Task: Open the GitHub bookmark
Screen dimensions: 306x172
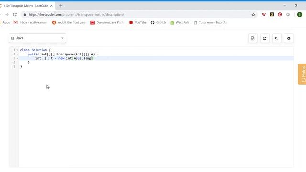Action: click(x=158, y=22)
